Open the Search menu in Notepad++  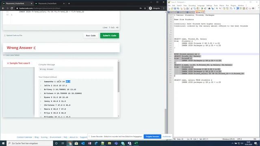[x=179, y=5]
